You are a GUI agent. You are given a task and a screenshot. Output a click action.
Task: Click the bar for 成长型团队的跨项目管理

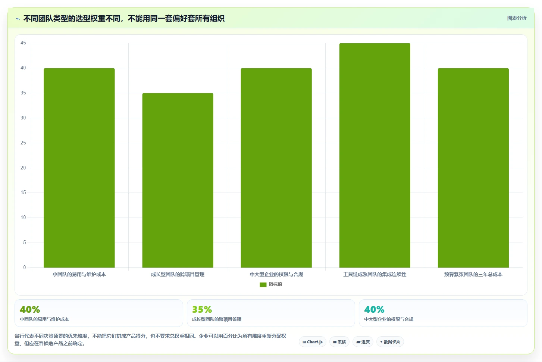[x=178, y=180]
